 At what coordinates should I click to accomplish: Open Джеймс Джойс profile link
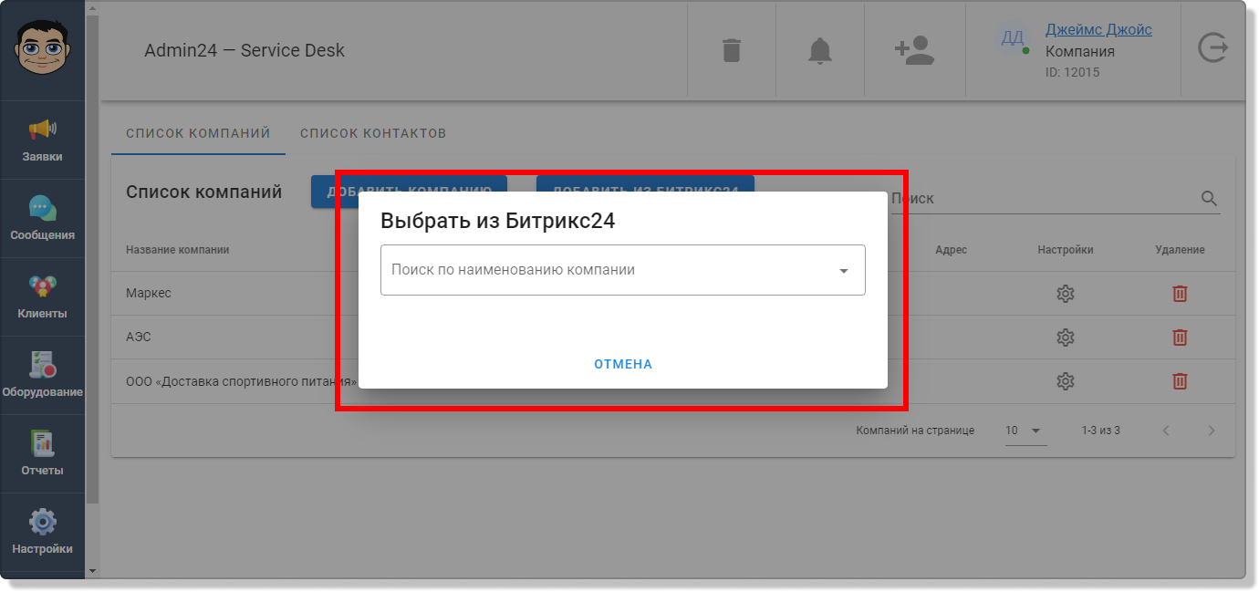point(1098,30)
